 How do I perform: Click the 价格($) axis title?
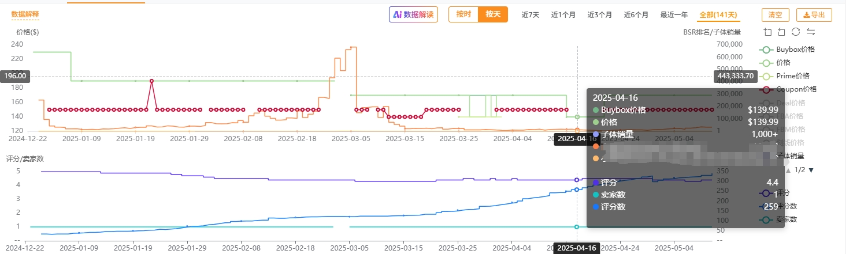[28, 32]
